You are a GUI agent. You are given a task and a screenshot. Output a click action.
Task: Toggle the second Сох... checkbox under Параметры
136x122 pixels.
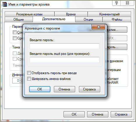coord(15,38)
